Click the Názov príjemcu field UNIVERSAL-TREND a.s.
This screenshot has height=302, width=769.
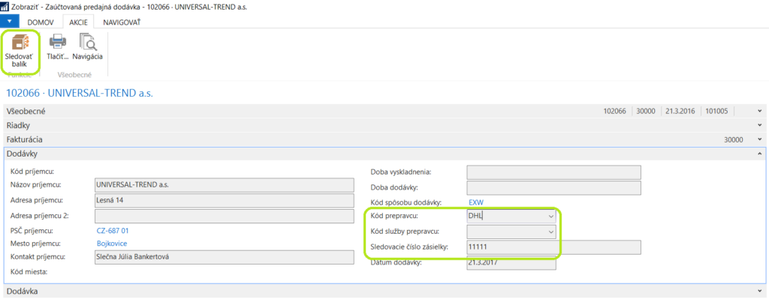click(x=224, y=185)
